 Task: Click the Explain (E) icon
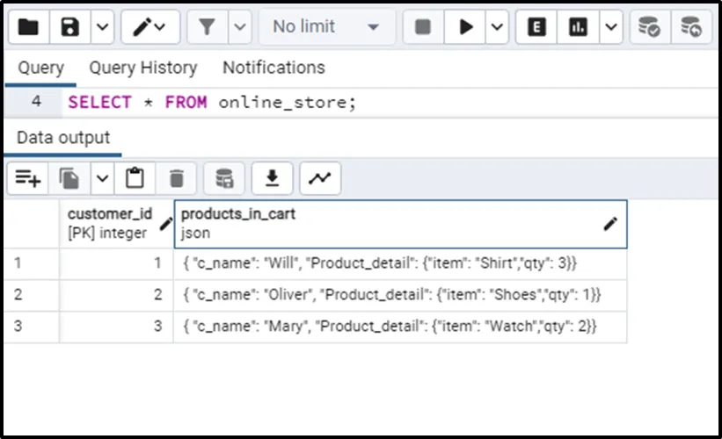click(x=536, y=27)
